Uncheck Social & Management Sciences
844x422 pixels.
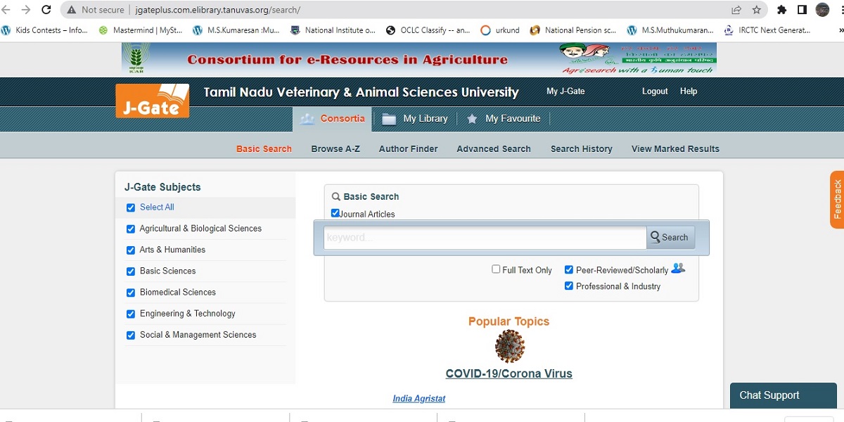point(131,335)
